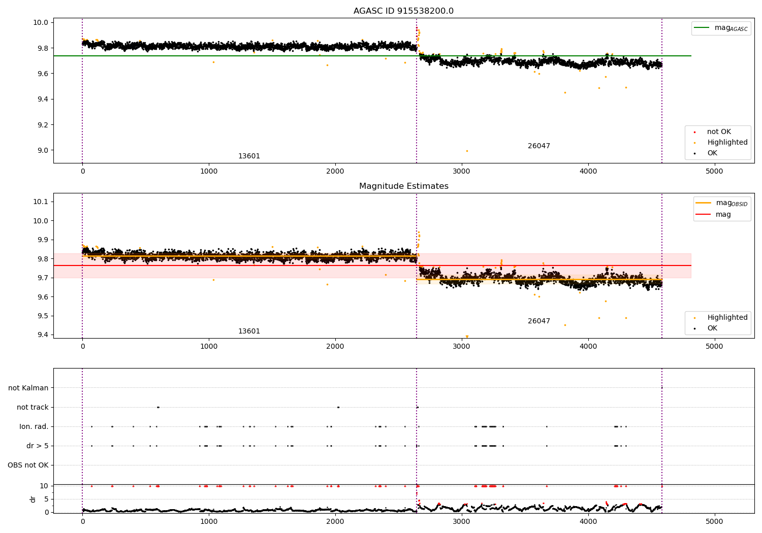
Task: Click black 'OK' legend entry in top plot
Action: tap(706, 153)
